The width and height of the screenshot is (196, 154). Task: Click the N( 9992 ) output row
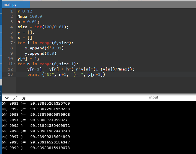point(36,109)
